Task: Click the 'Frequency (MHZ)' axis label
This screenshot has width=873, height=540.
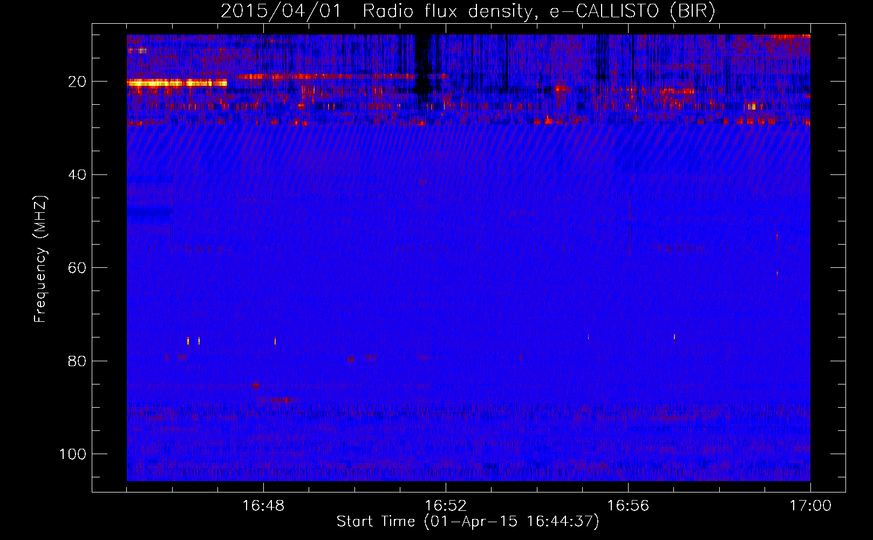Action: point(40,259)
